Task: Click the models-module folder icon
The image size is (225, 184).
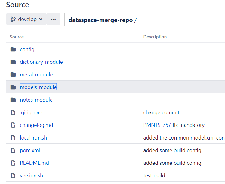Action: pyautogui.click(x=13, y=87)
